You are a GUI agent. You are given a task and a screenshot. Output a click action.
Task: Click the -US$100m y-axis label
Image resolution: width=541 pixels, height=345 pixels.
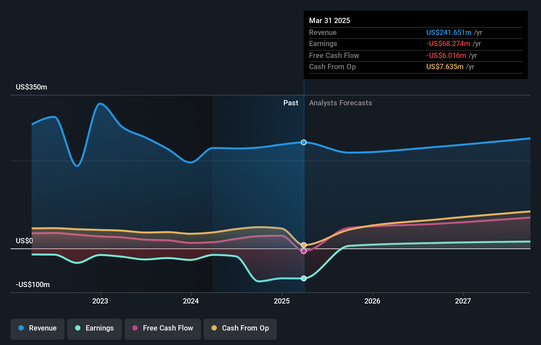click(33, 284)
